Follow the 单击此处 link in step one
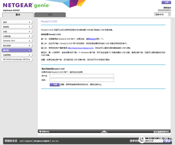This screenshot has height=145, width=175. coord(92,39)
